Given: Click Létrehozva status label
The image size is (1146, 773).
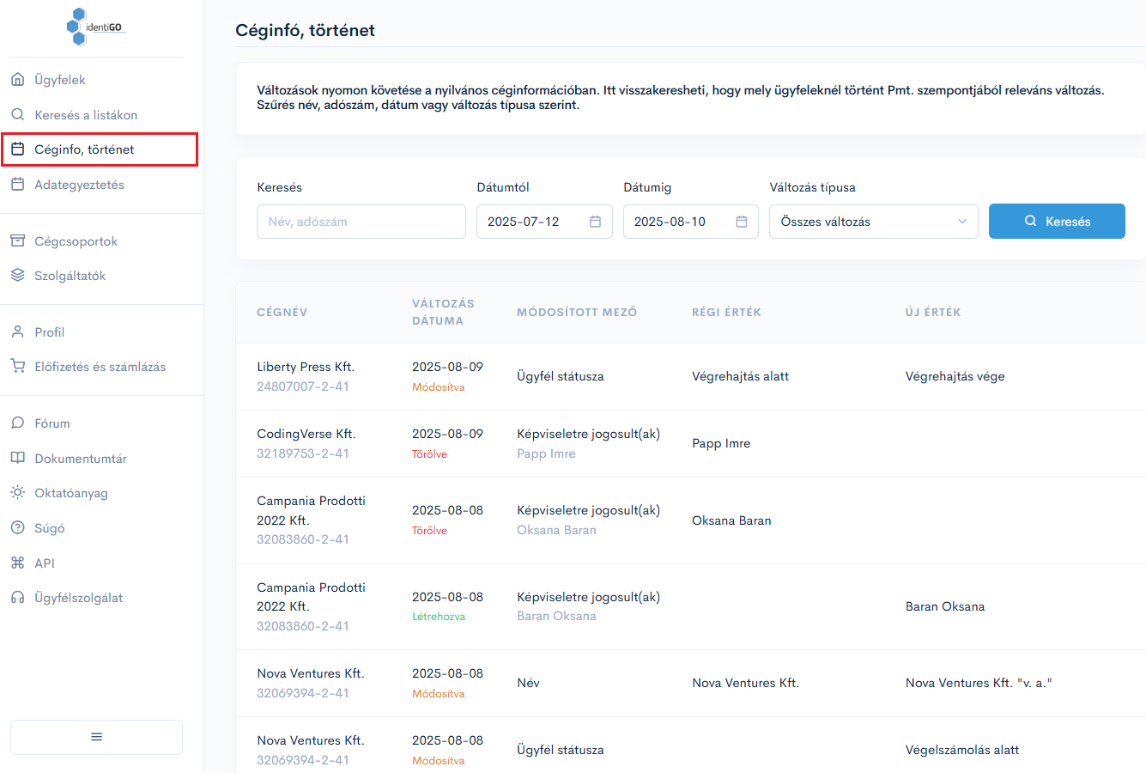Looking at the screenshot, I should pyautogui.click(x=439, y=617).
